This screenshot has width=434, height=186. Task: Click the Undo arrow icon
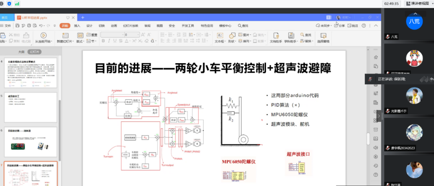pos(40,26)
